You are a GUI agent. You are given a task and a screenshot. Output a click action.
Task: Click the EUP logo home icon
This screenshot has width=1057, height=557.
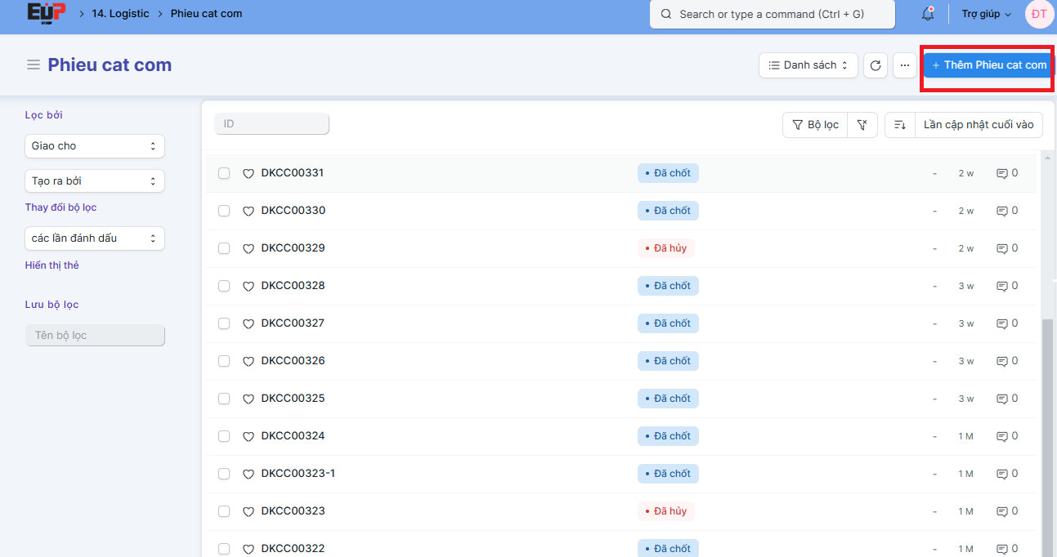pos(45,13)
